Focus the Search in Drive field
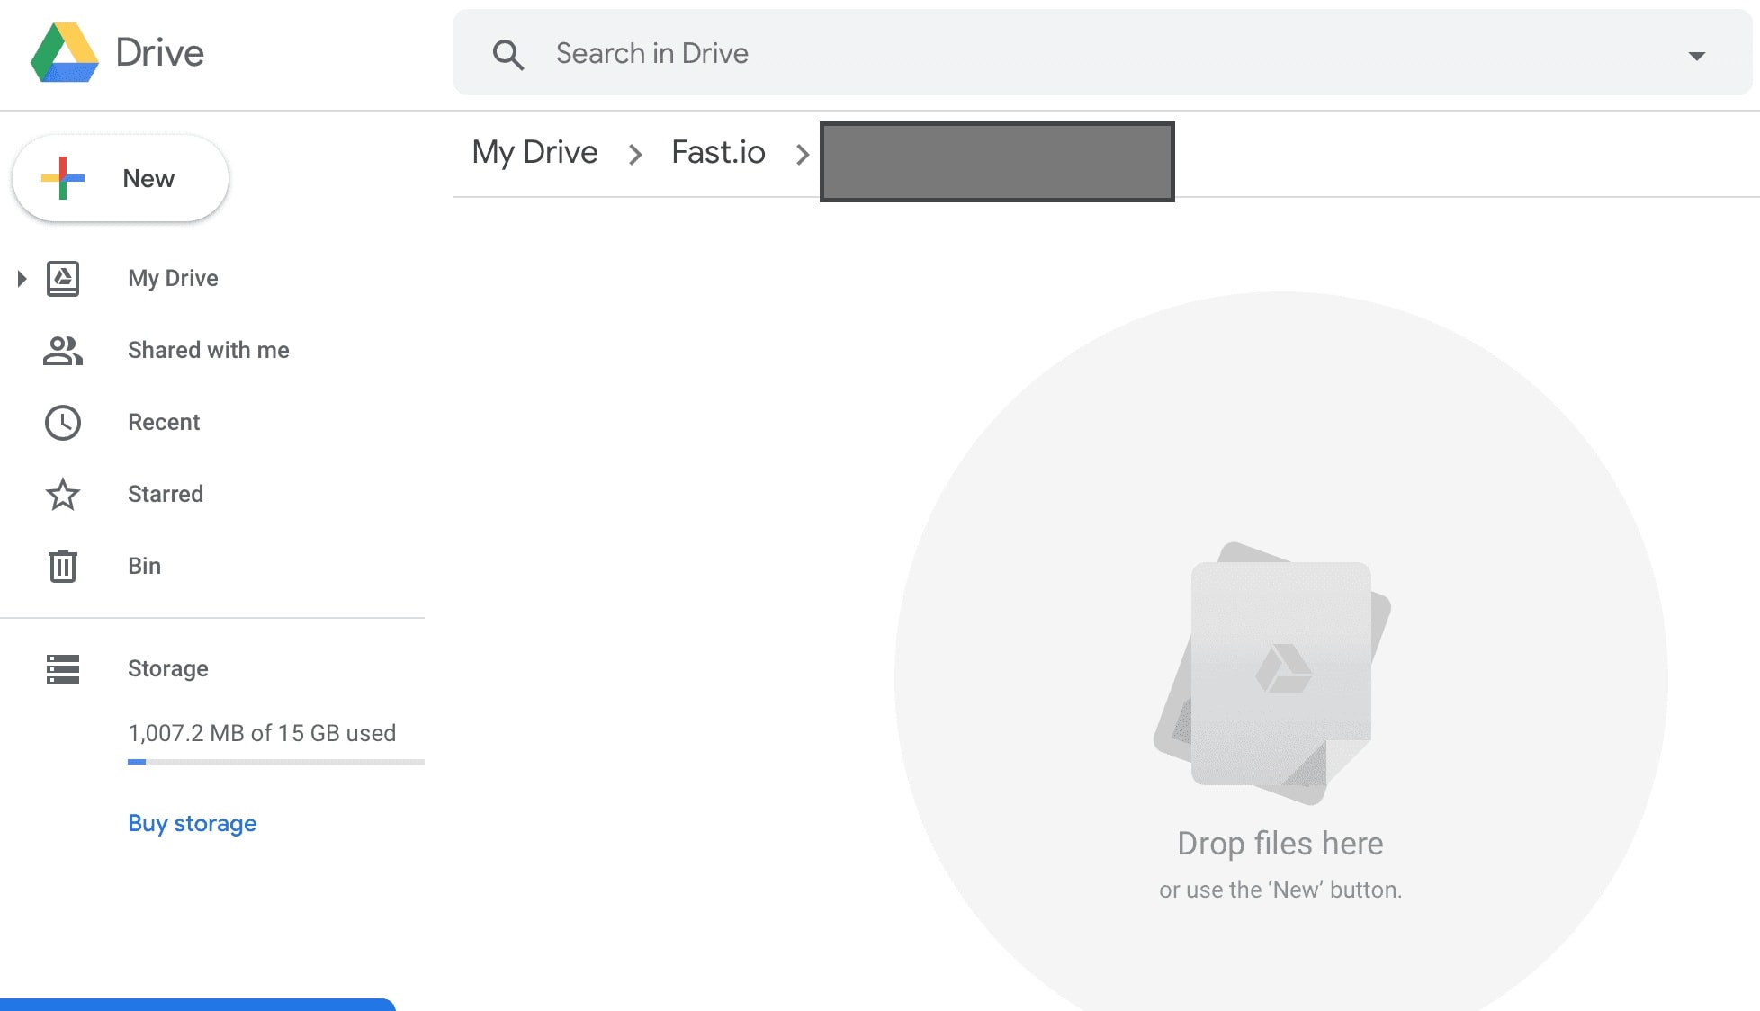The width and height of the screenshot is (1760, 1011). 1102,52
